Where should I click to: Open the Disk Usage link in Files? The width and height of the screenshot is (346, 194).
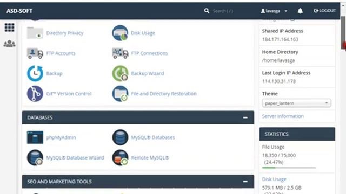[x=143, y=33]
